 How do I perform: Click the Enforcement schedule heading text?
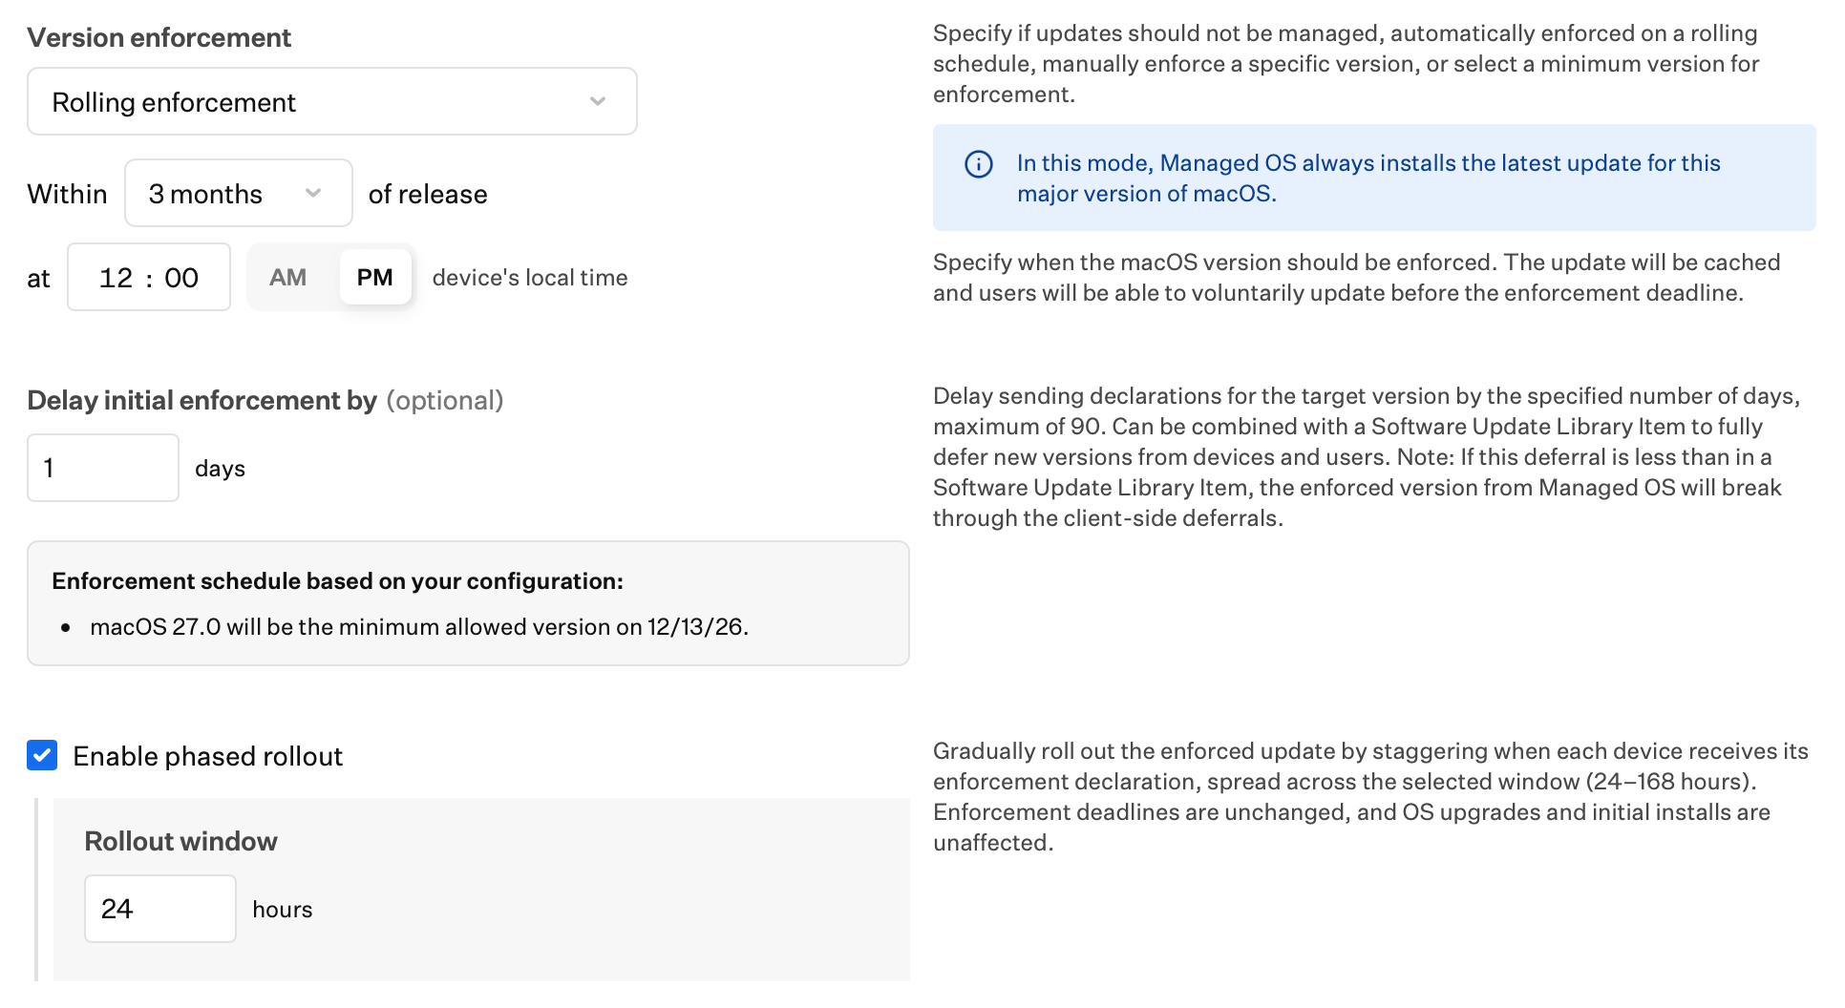[x=337, y=581]
